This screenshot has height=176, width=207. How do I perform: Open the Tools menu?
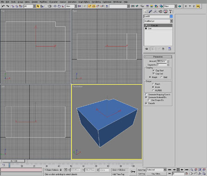(13, 2)
